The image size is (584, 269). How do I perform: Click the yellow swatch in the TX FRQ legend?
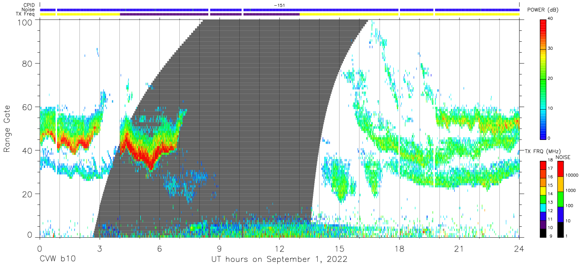tap(543, 191)
